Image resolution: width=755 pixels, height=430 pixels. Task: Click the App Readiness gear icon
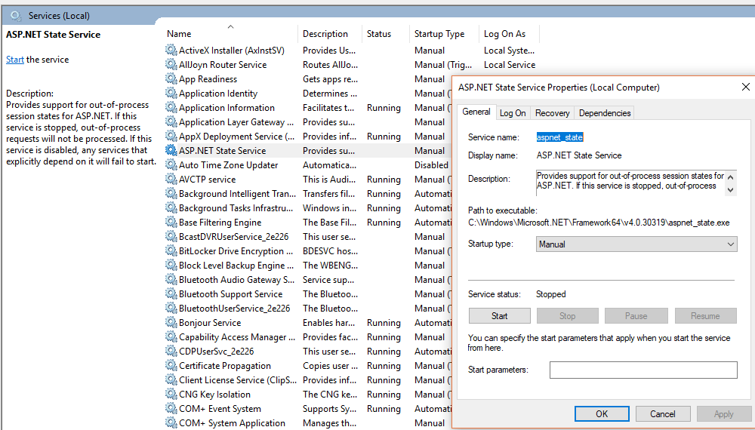tap(171, 79)
